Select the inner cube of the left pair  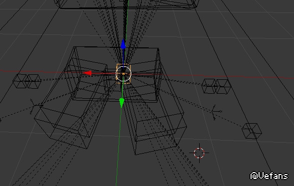coord(34,81)
